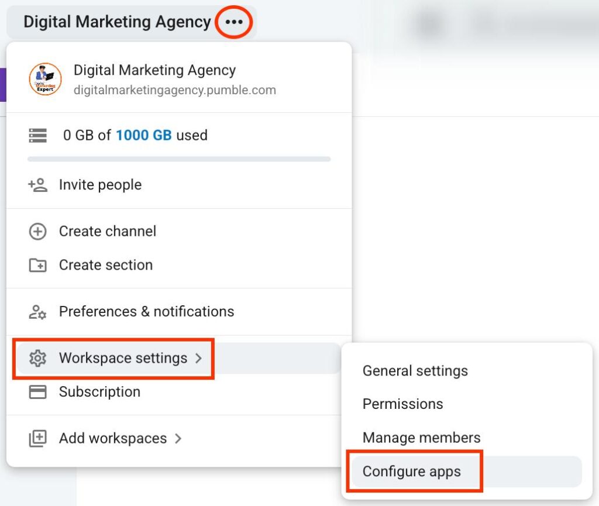Click the create channel plus icon

(x=38, y=232)
